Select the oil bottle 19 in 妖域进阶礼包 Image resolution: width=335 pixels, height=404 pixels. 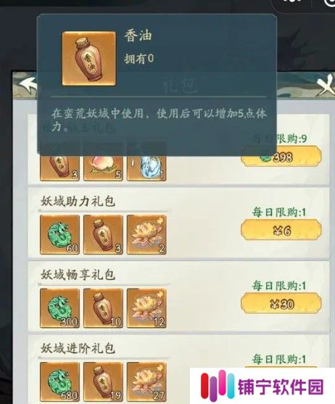pyautogui.click(x=103, y=382)
